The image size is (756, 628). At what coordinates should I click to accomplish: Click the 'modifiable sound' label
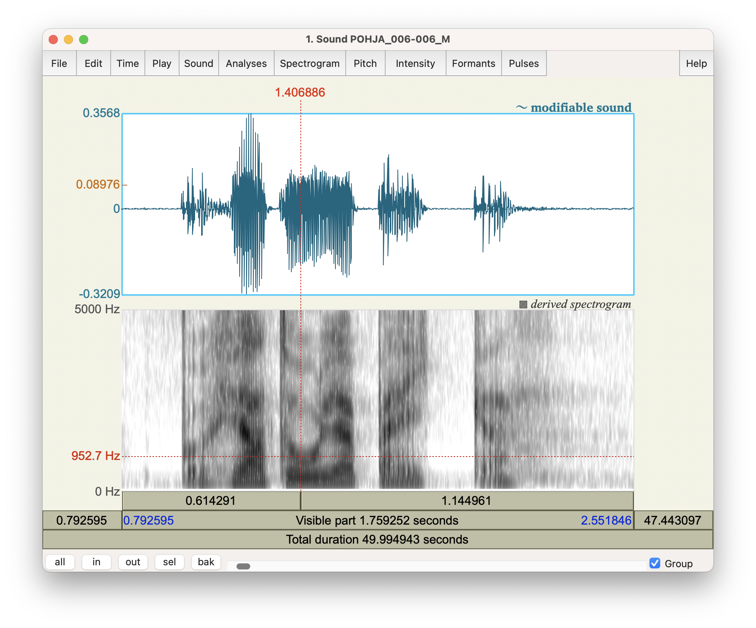573,108
